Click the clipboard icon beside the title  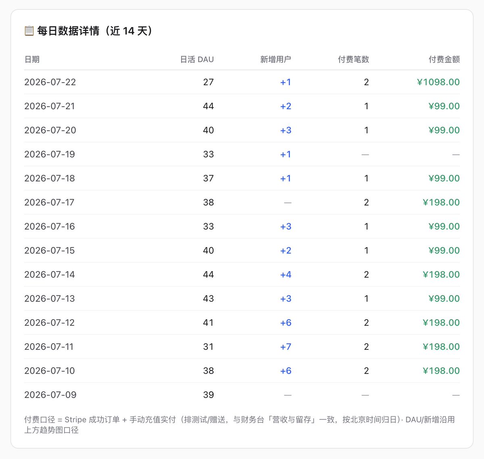[29, 31]
